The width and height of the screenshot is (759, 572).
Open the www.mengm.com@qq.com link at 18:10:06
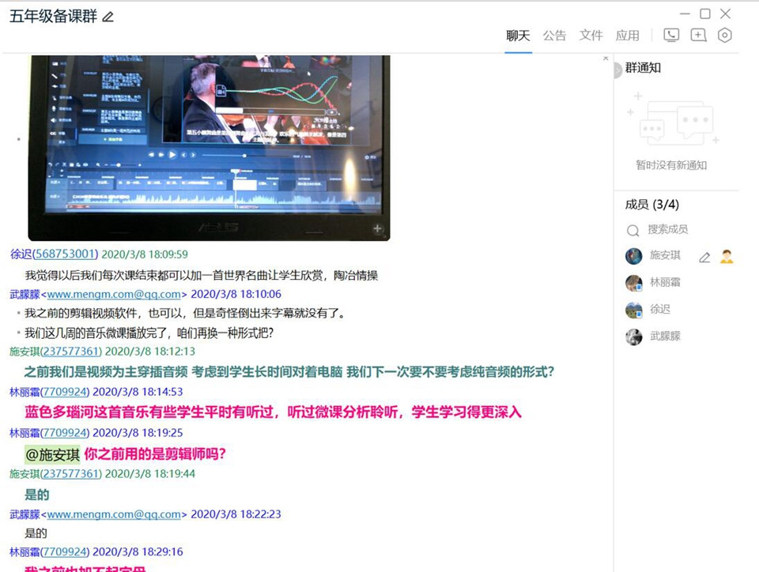click(x=114, y=294)
